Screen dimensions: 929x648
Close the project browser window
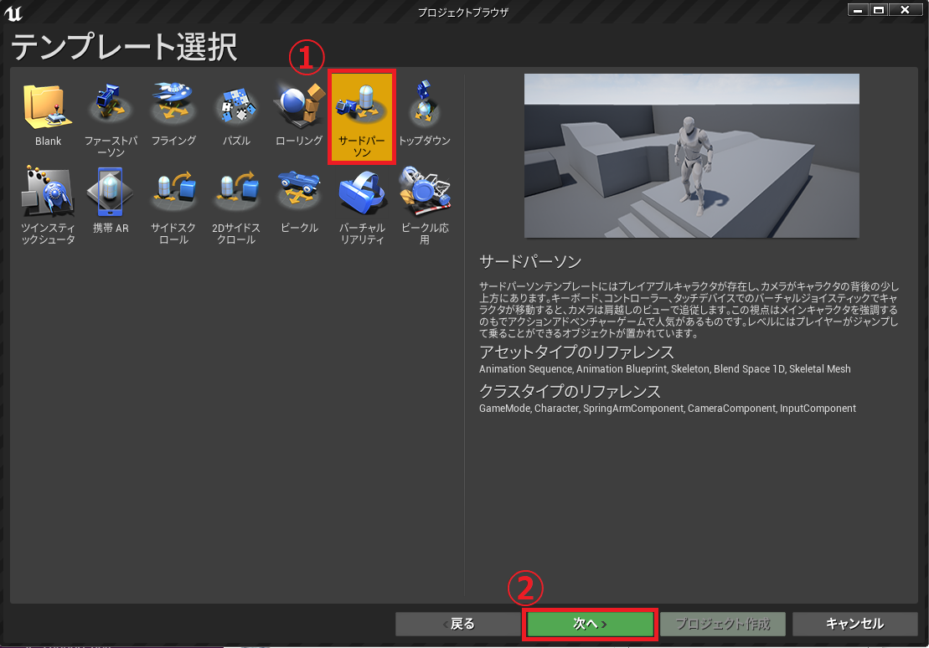coord(905,9)
